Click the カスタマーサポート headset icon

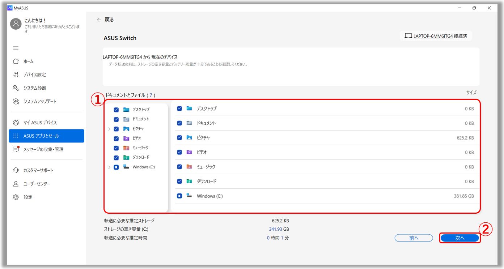point(16,170)
